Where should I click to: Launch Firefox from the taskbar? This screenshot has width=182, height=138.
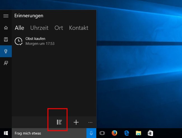click(x=114, y=133)
